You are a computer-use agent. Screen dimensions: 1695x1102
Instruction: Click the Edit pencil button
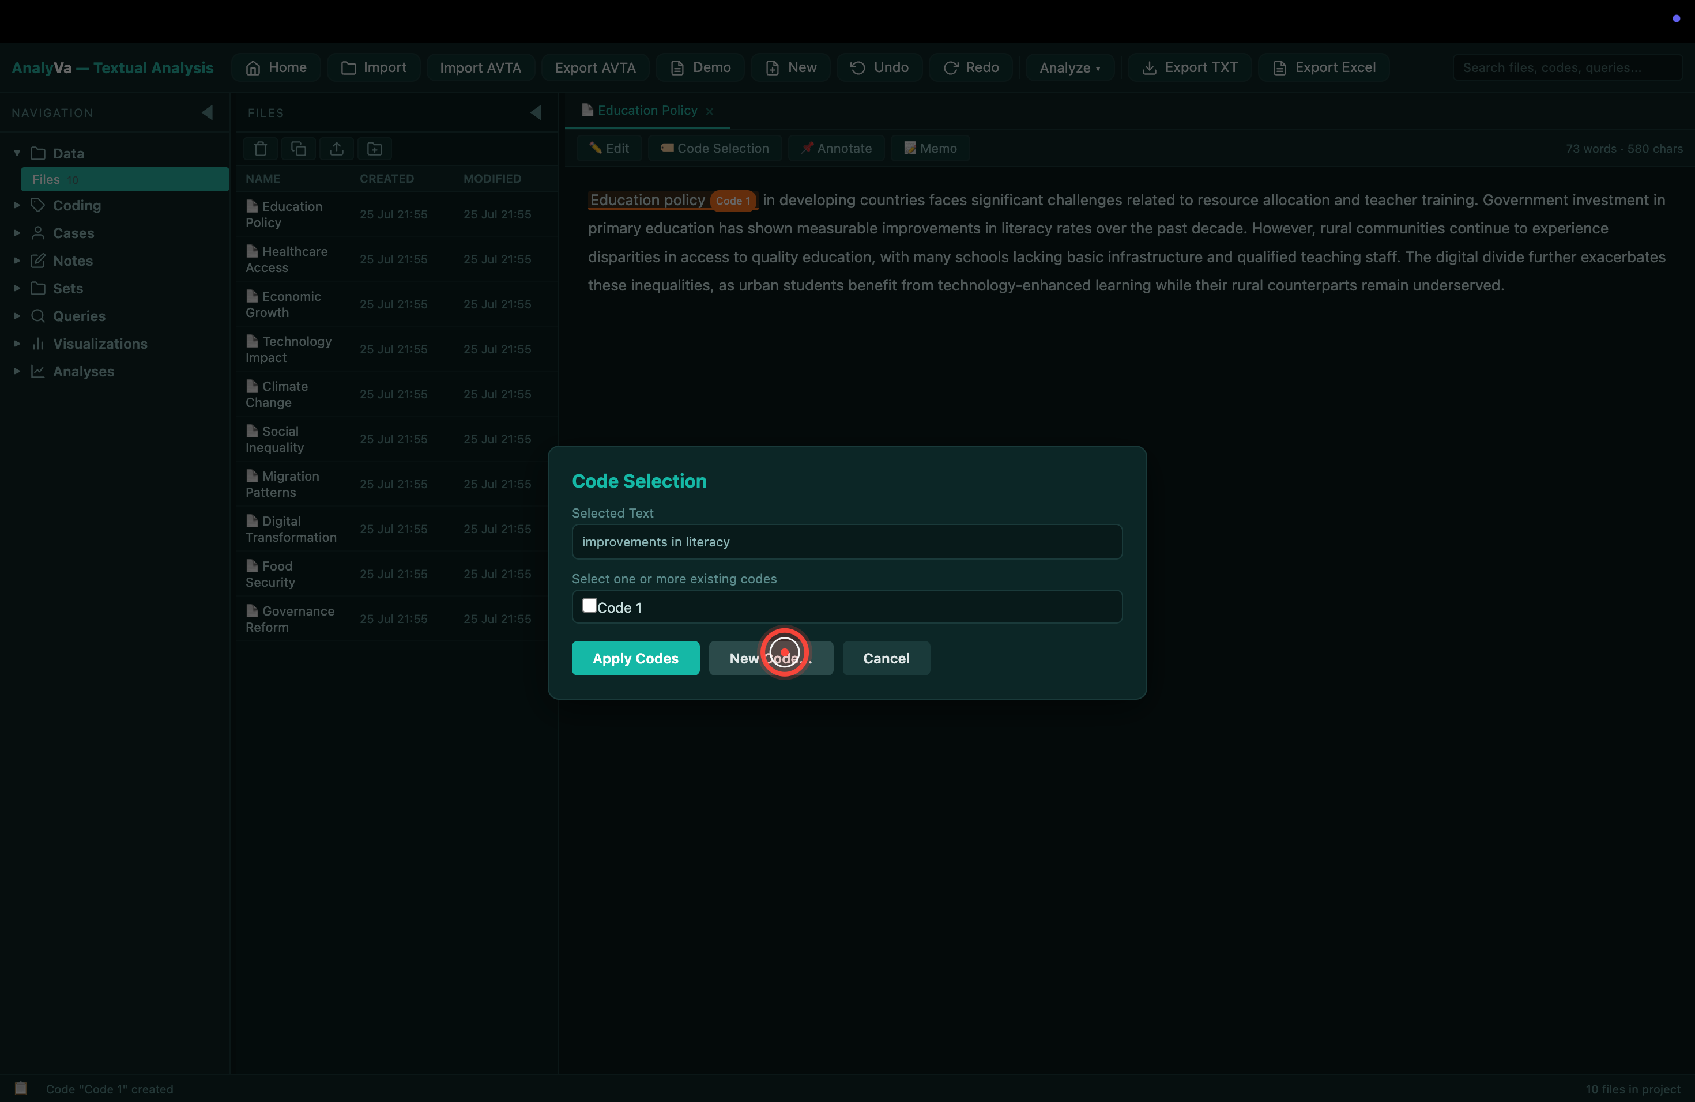(609, 148)
